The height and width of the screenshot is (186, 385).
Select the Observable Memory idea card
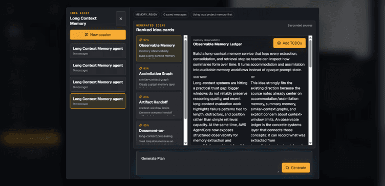159,49
